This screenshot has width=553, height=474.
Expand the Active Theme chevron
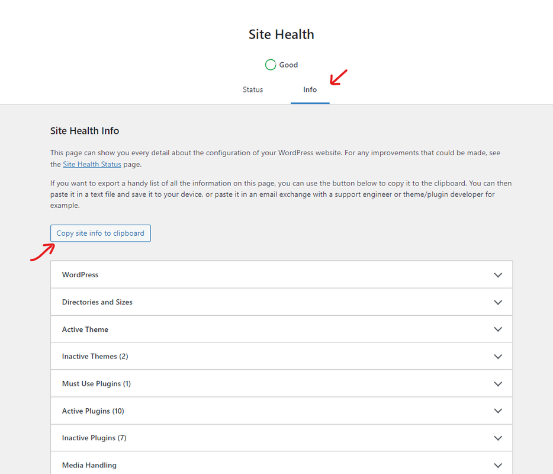pyautogui.click(x=498, y=329)
